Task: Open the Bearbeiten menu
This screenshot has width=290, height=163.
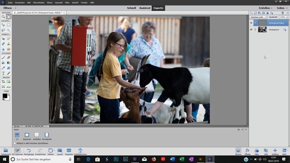Action: point(20,3)
